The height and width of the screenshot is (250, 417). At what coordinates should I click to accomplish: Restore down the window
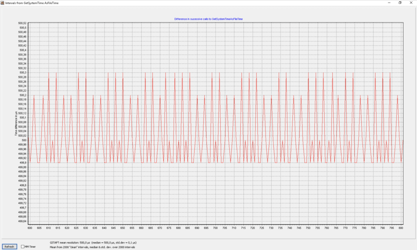click(399, 2)
